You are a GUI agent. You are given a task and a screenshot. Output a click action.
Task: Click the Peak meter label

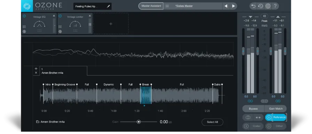(264, 21)
